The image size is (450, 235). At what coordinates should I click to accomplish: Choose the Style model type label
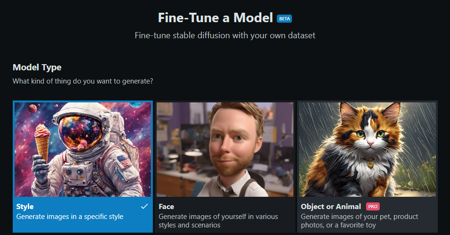point(25,207)
